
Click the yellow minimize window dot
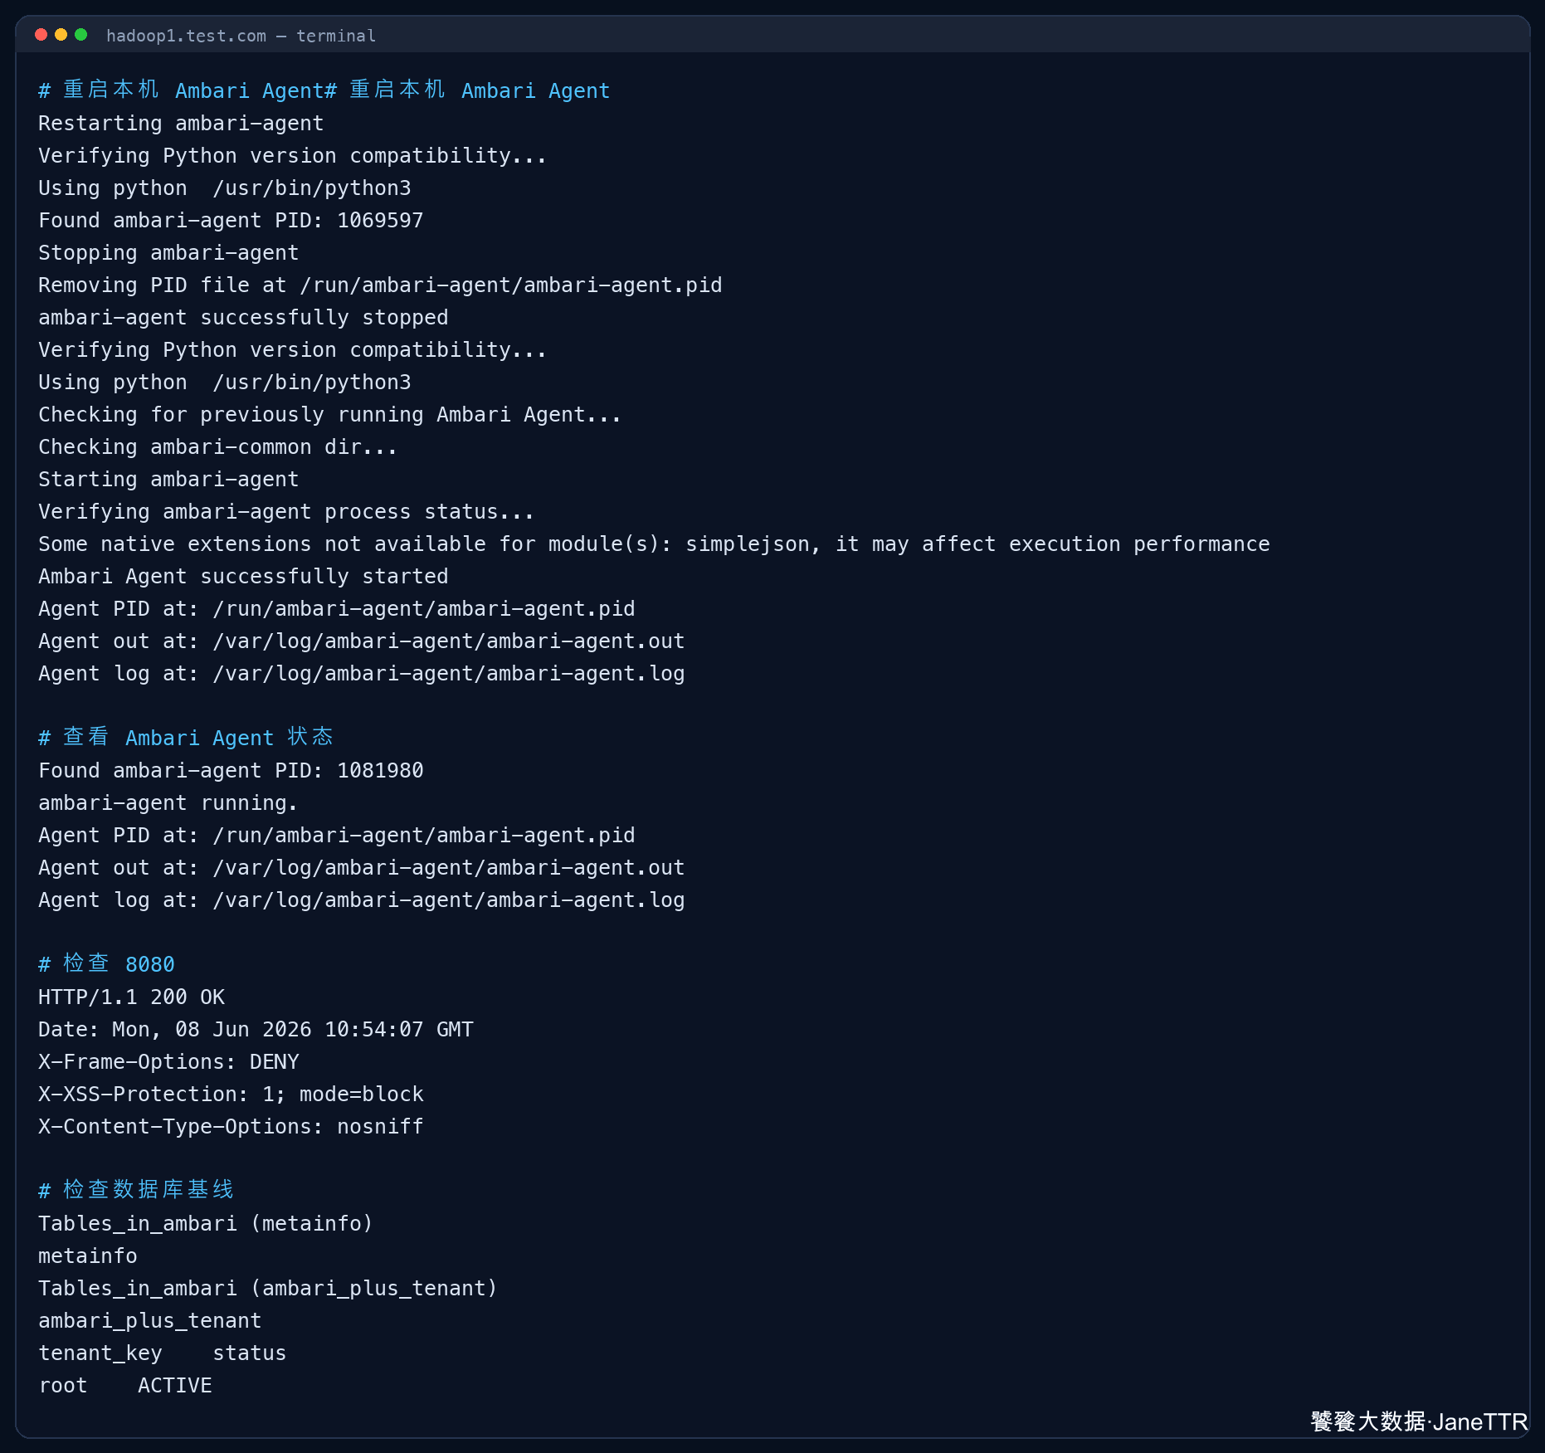coord(61,35)
